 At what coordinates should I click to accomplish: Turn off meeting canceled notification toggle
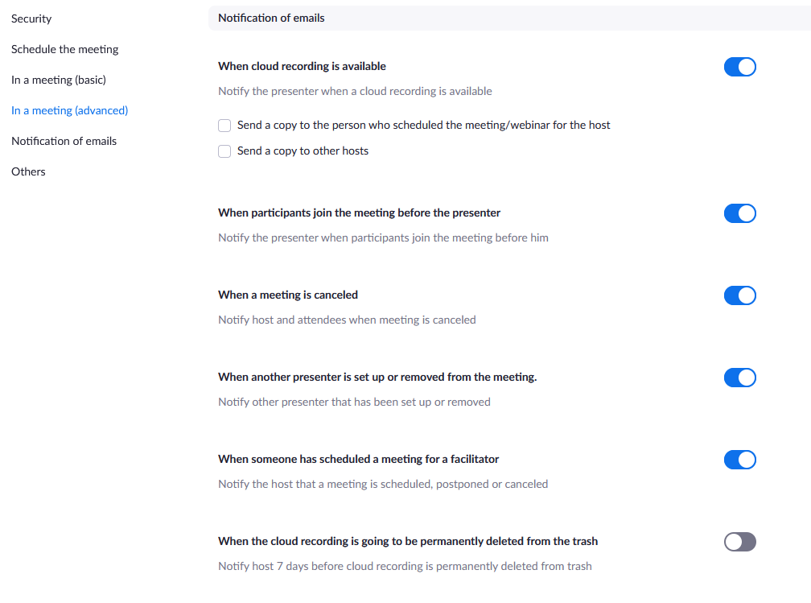(739, 295)
